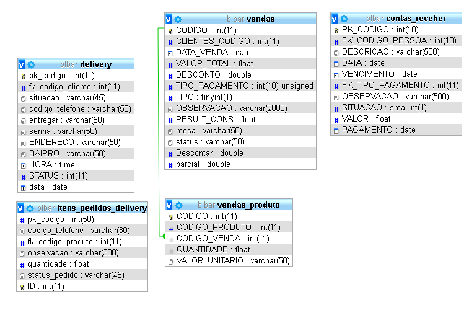The width and height of the screenshot is (469, 310).
Task: Toggle the V button on vendas table
Action: point(169,19)
